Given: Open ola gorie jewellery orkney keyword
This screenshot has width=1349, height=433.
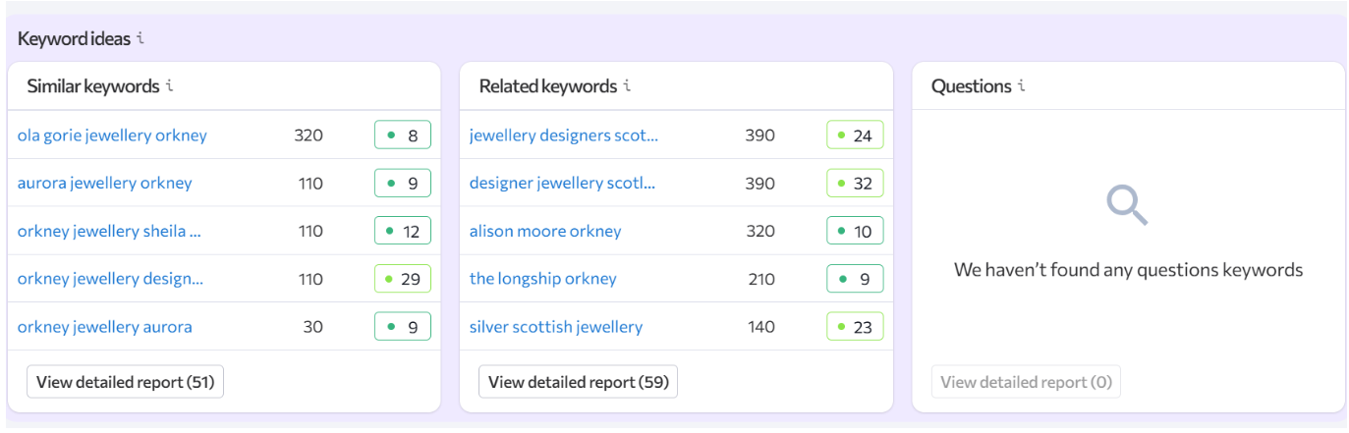Looking at the screenshot, I should point(112,135).
